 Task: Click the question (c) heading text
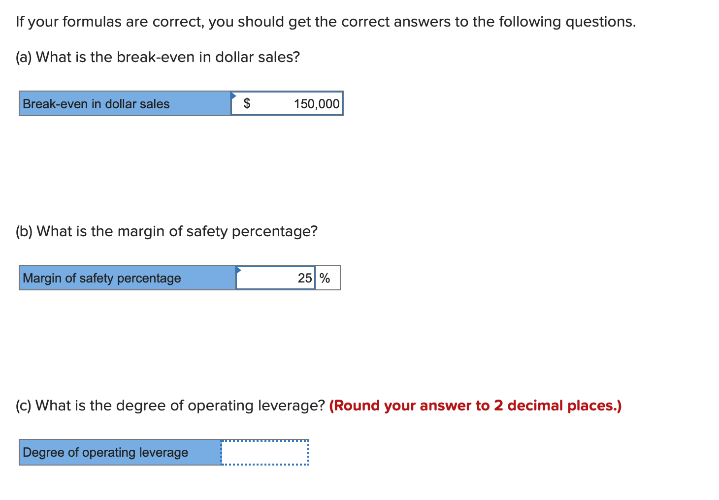coord(170,406)
